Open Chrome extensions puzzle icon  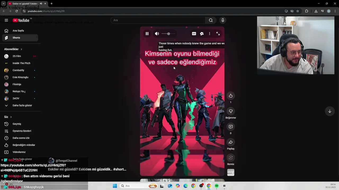coord(307,11)
